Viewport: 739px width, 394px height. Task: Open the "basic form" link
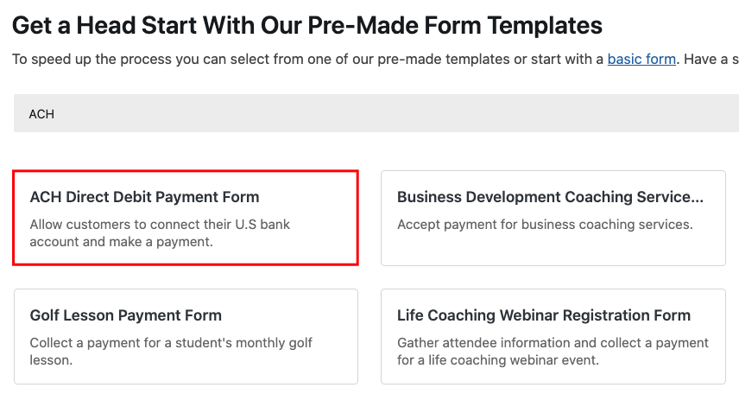click(x=641, y=60)
